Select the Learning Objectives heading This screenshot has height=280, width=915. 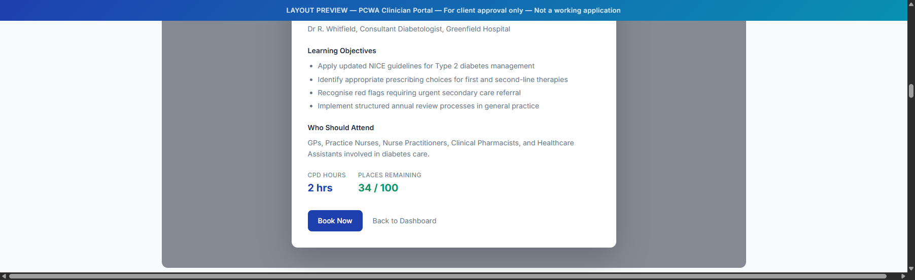click(341, 51)
